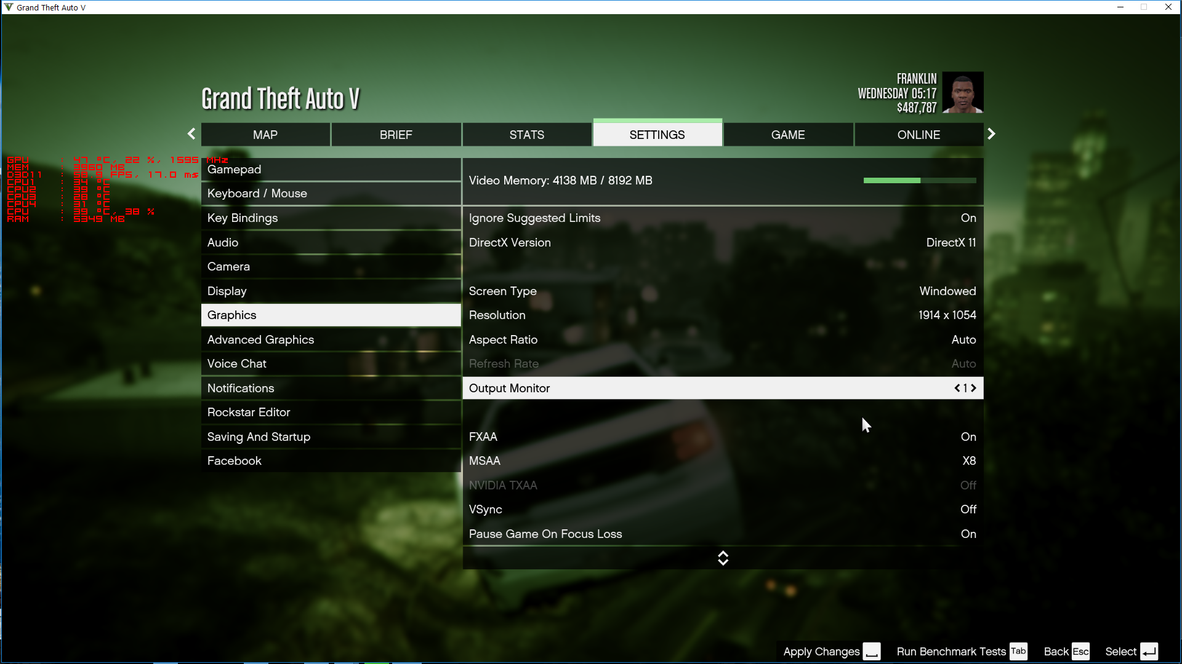Open Gamepad settings category

(331, 170)
